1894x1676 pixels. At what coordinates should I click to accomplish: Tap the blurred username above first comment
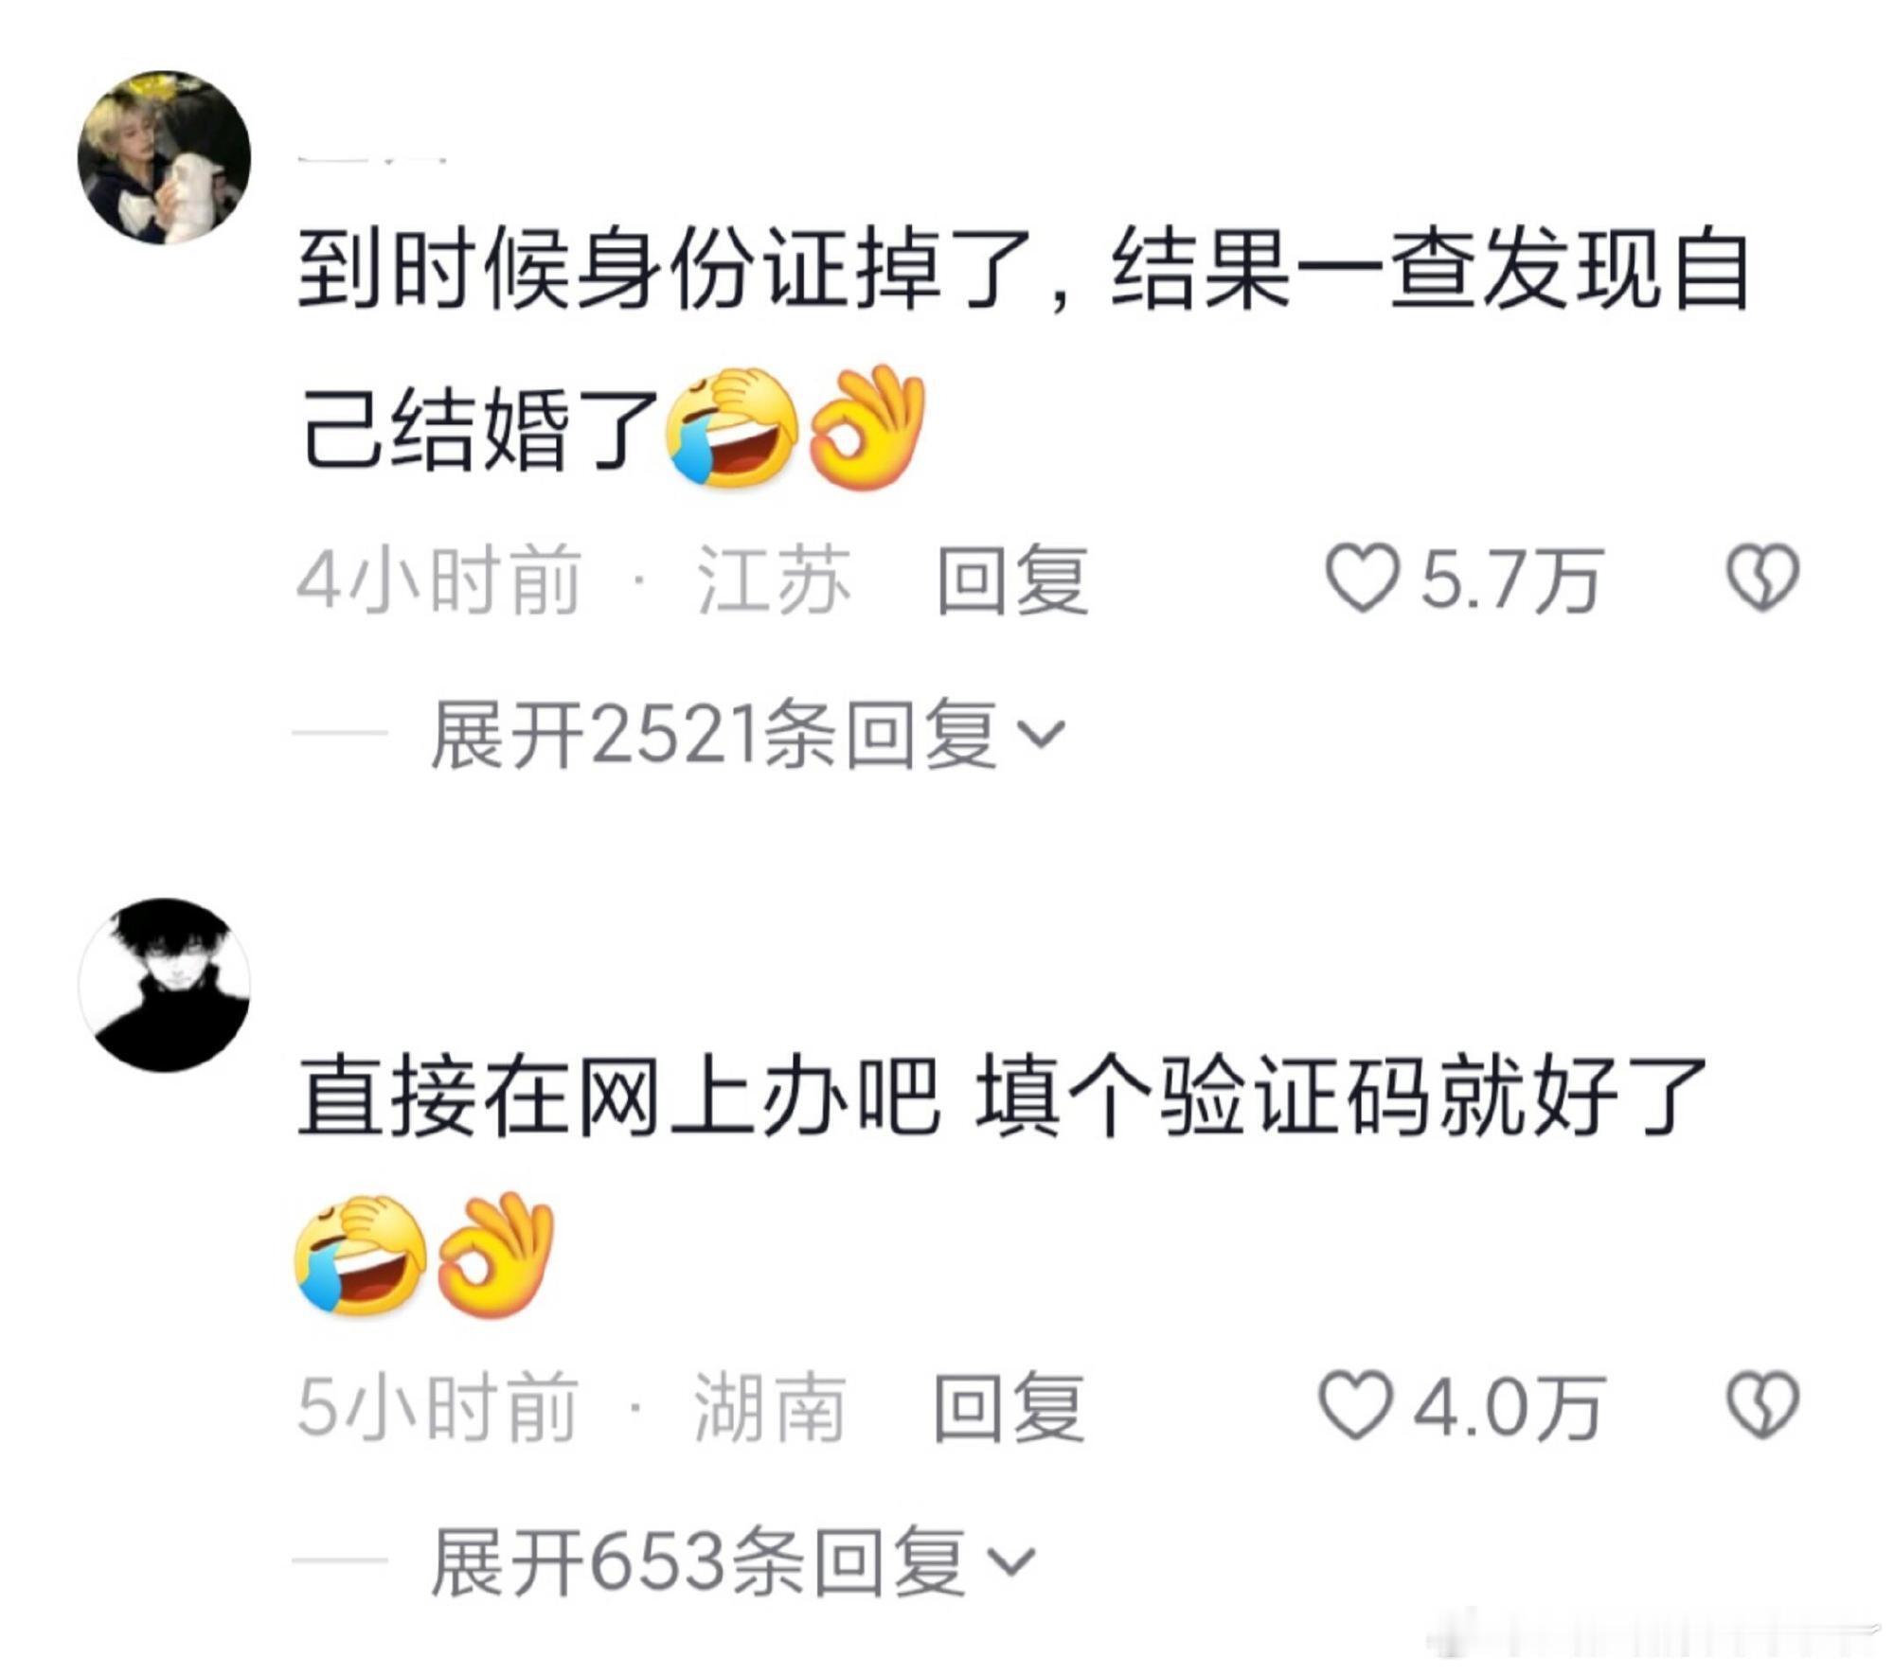[371, 158]
